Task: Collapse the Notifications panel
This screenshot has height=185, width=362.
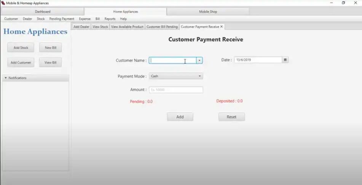Action: 6,78
